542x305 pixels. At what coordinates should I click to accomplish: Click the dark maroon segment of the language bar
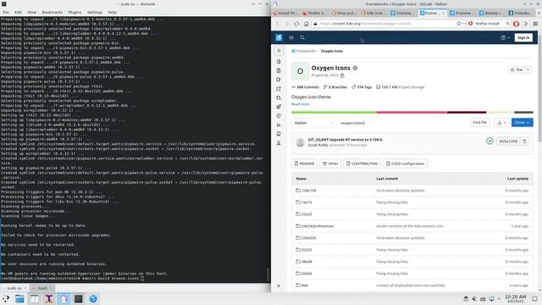467,112
